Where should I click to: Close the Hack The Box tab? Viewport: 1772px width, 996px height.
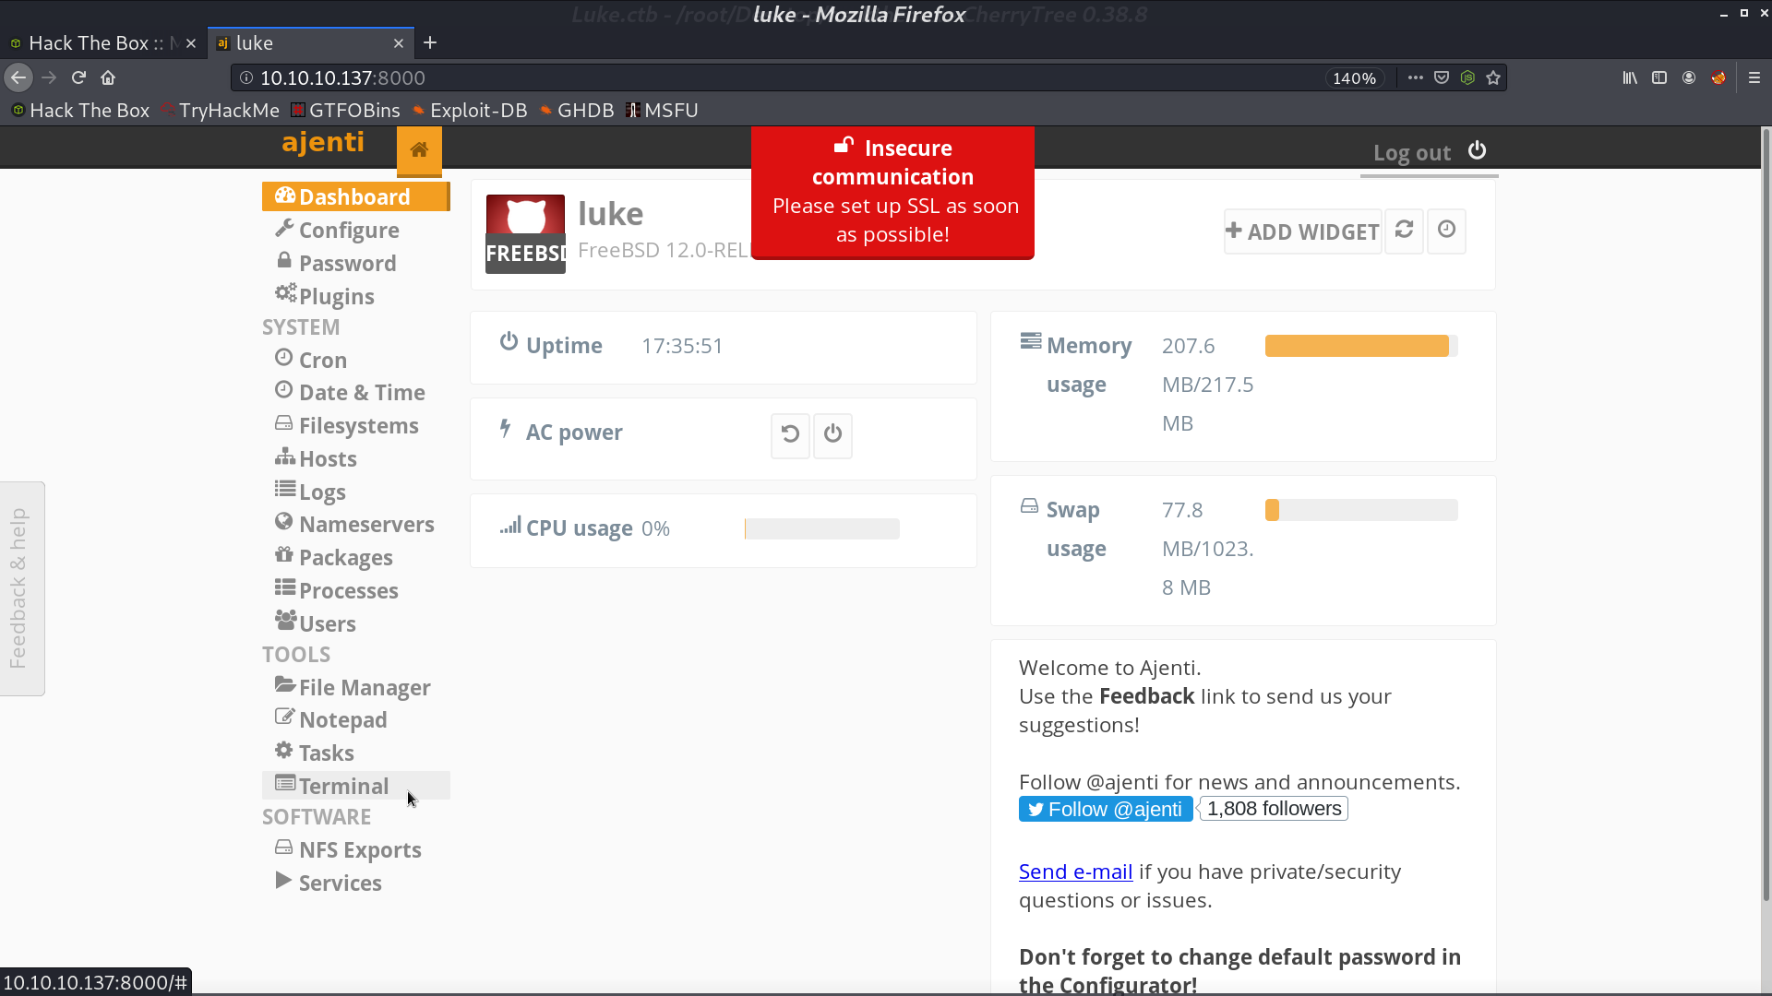coord(191,43)
